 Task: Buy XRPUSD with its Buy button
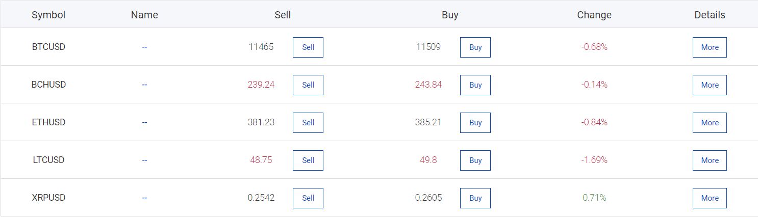pos(475,198)
